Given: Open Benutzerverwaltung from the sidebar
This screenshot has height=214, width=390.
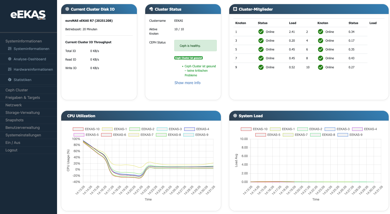Looking at the screenshot, I should pyautogui.click(x=23, y=128).
